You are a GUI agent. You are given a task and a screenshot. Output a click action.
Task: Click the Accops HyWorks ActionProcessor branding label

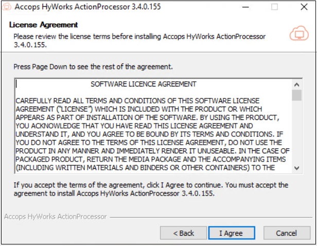tap(55, 217)
